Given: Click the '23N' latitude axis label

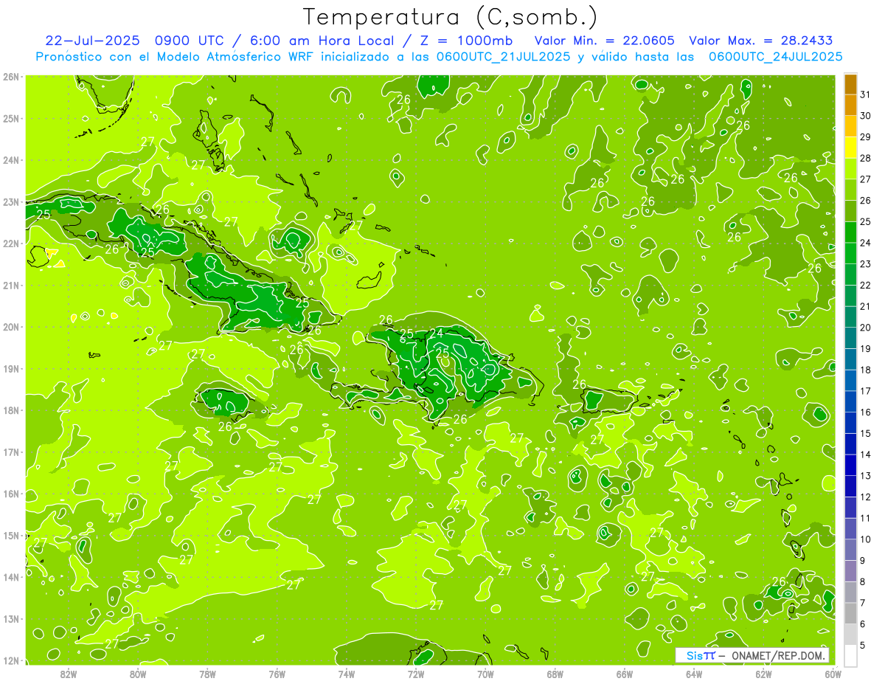Looking at the screenshot, I should coord(11,201).
